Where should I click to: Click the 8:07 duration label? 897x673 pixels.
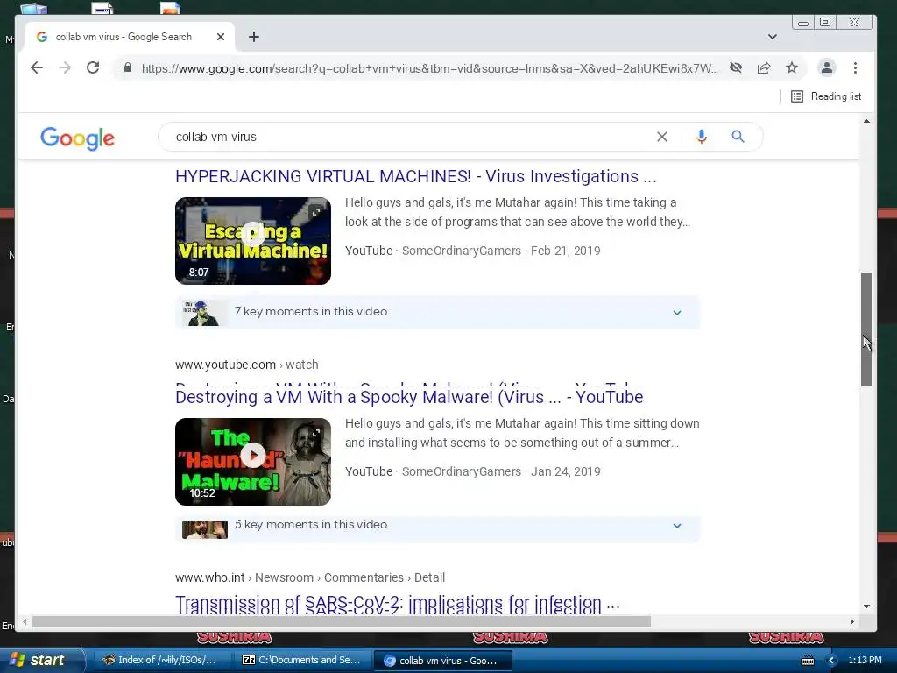tap(199, 273)
